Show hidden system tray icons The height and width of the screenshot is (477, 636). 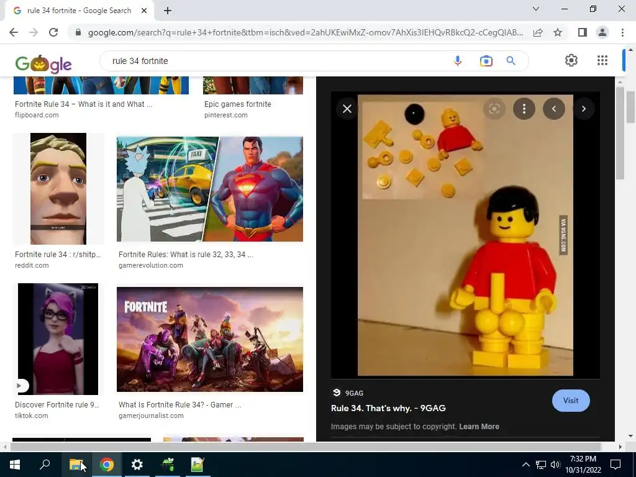(x=525, y=465)
